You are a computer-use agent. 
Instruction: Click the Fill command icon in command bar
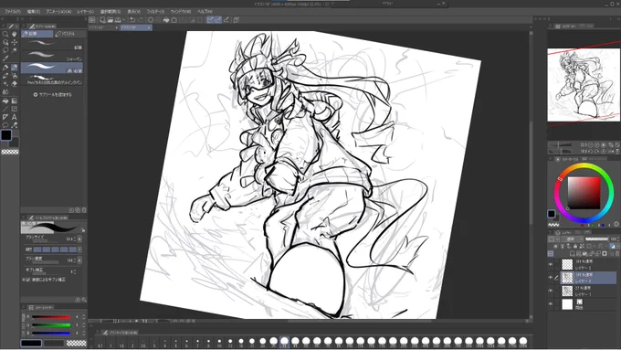[166, 19]
